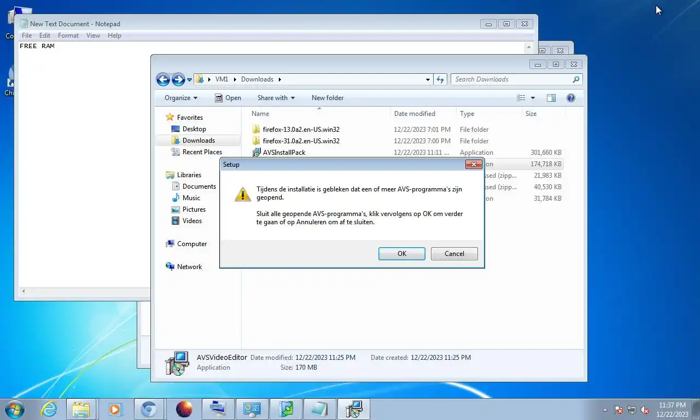700x420 pixels.
Task: Open the Notepad Edit menu
Action: [45, 36]
